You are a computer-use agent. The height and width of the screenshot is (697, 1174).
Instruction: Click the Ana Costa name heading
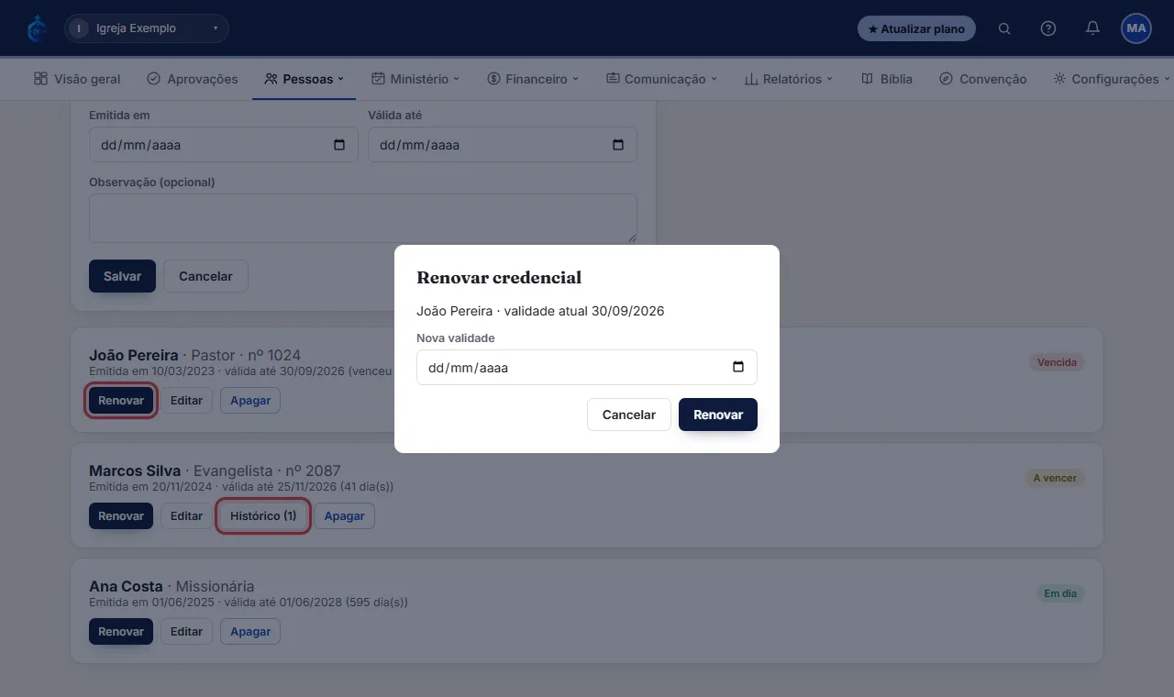pyautogui.click(x=126, y=586)
